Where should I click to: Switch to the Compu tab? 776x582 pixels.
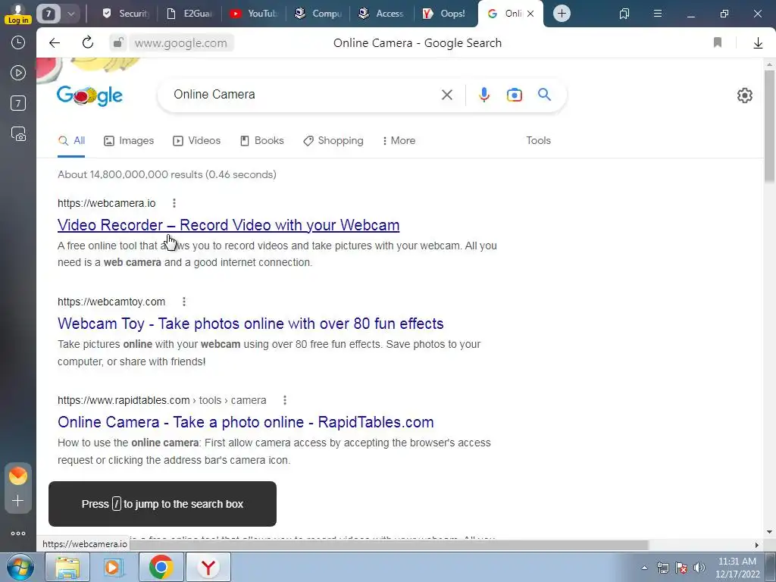pos(318,14)
